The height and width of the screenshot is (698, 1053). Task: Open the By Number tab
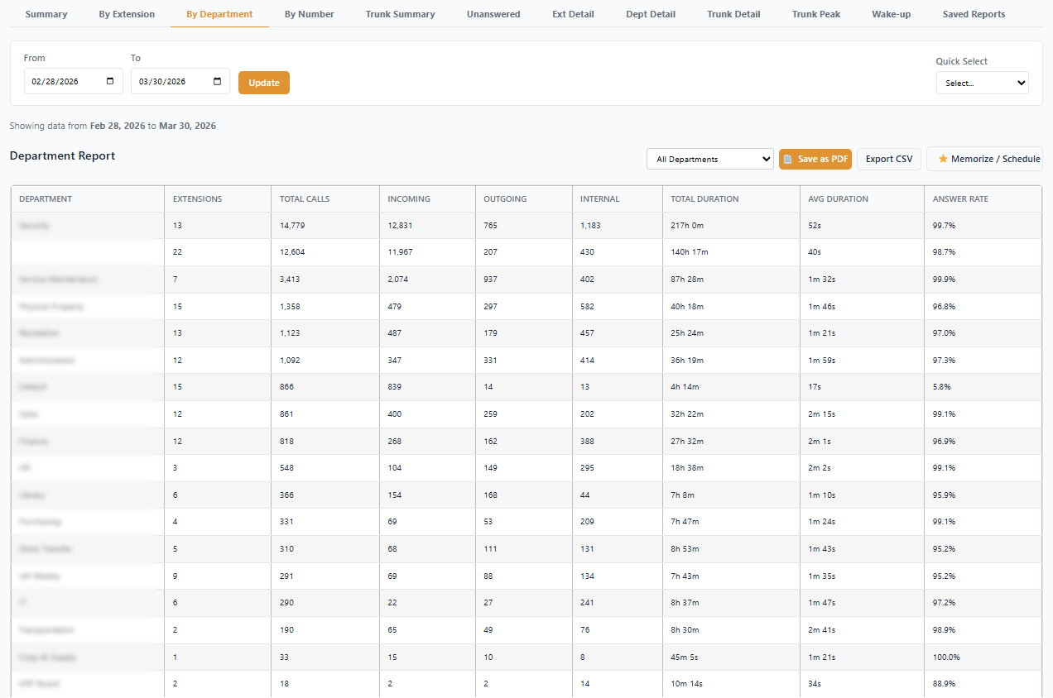pyautogui.click(x=309, y=14)
